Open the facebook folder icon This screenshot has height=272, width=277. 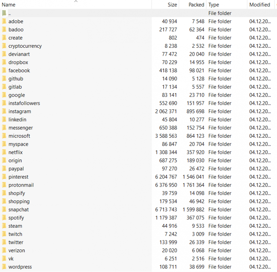point(4,70)
